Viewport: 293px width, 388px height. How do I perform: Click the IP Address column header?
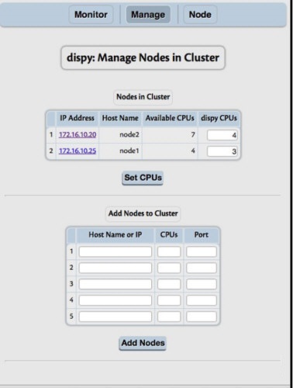point(77,118)
